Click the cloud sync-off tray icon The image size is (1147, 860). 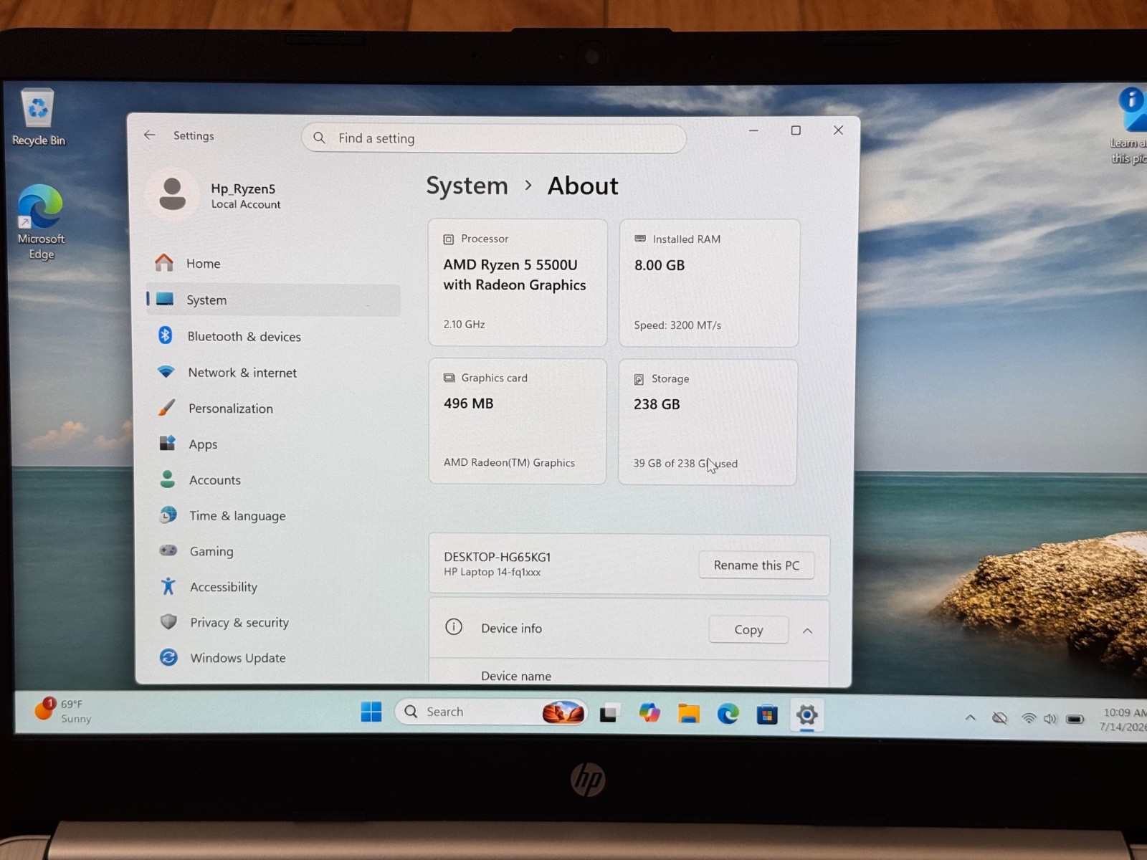click(x=999, y=718)
